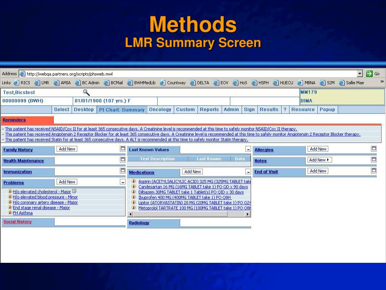Click Add New for Allergies
Screen dimensions: 386x290
click(318, 149)
